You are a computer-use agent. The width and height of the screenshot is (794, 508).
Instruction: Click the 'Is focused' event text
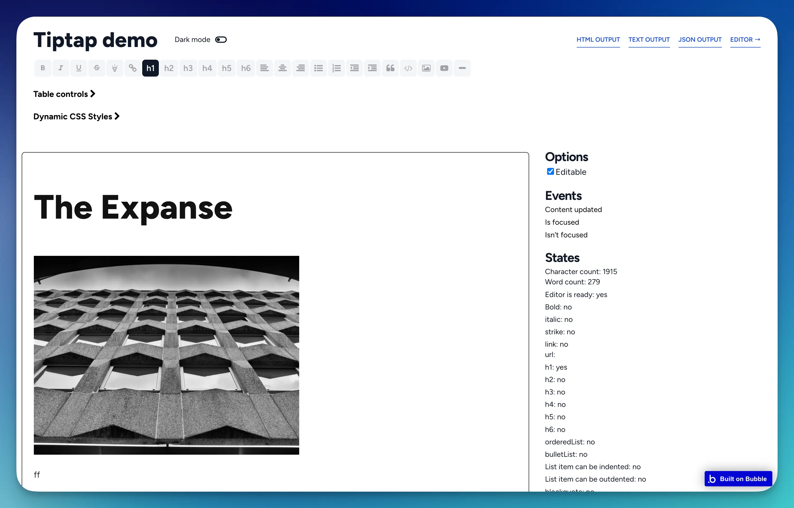(562, 222)
